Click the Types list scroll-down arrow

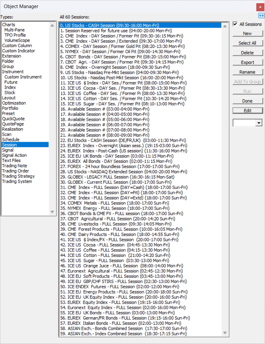52,212
